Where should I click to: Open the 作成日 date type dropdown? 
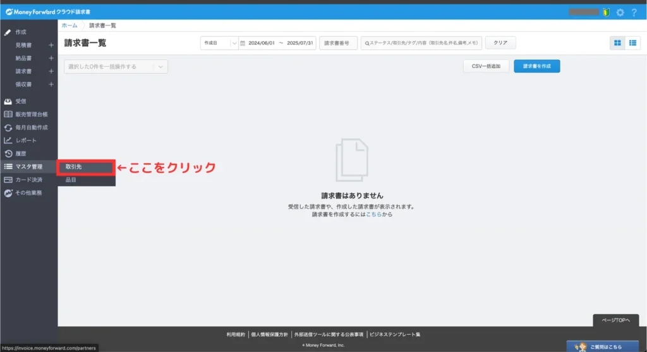[x=219, y=43]
